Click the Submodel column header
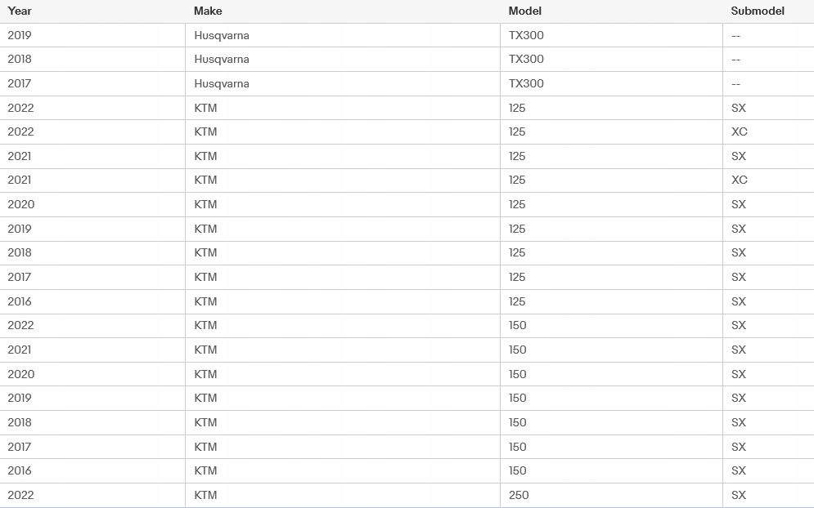This screenshot has height=508, width=814. pyautogui.click(x=758, y=11)
